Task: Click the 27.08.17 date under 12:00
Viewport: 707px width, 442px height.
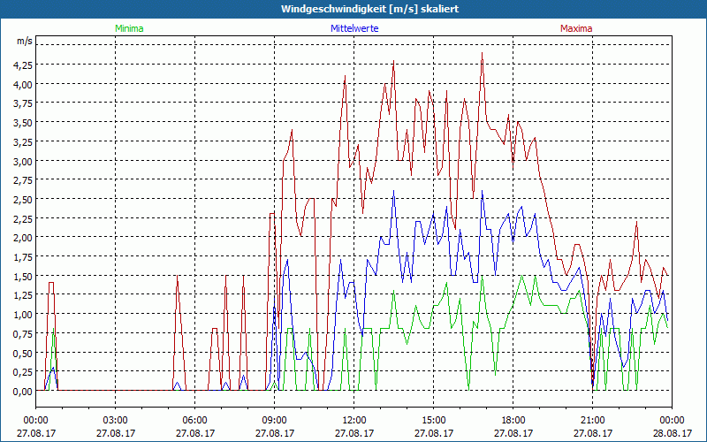Action: coord(354,433)
